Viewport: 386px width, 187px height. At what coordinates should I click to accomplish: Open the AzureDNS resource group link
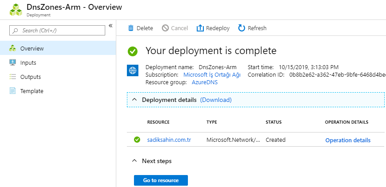205,82
